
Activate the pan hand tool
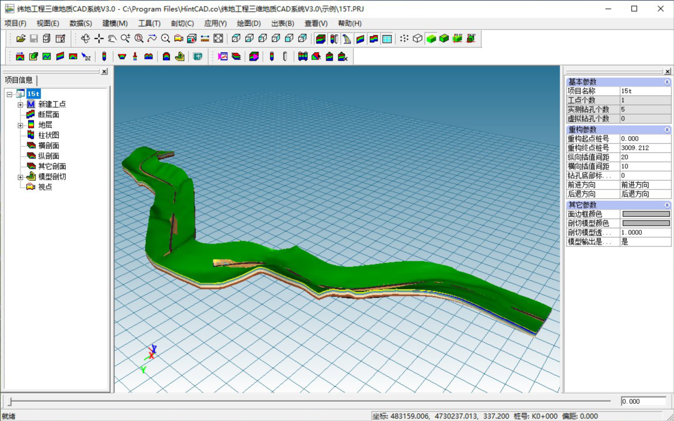(x=112, y=39)
